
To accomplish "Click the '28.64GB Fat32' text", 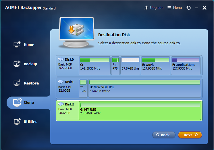I will 90,113.
